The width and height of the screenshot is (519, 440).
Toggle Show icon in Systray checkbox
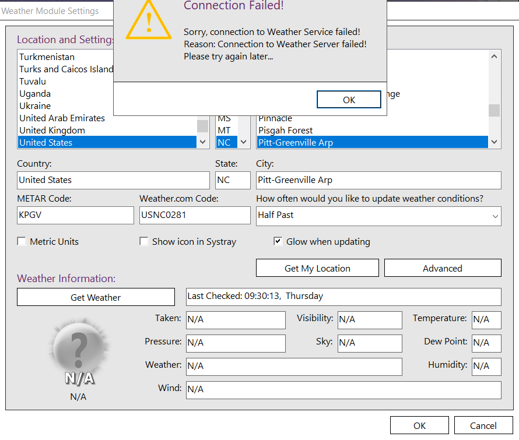coord(144,241)
